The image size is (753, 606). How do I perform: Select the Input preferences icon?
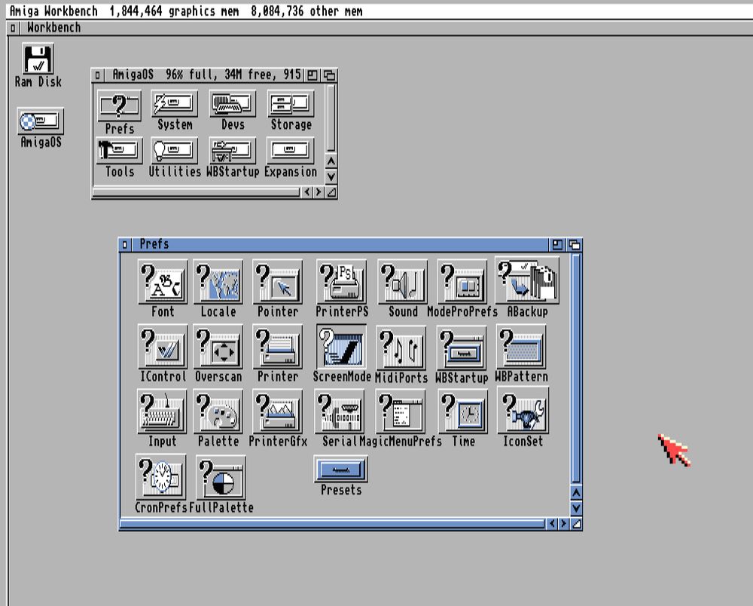coord(162,412)
